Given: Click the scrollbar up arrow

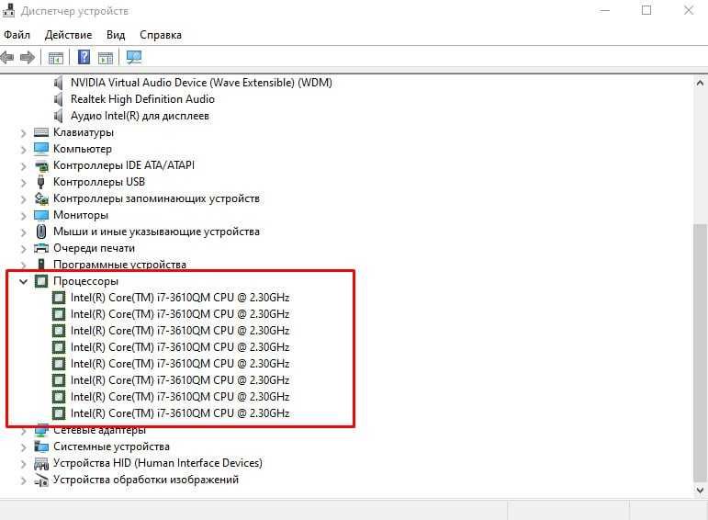Looking at the screenshot, I should click(x=700, y=83).
